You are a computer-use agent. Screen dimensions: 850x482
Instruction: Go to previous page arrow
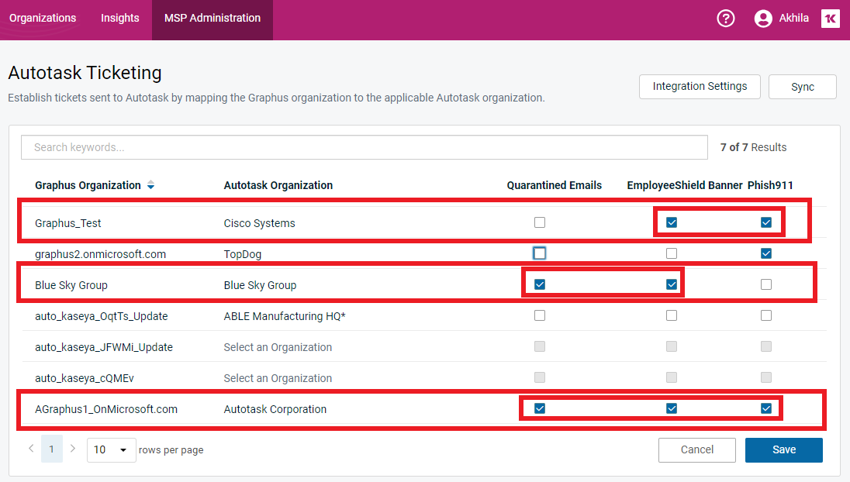tap(32, 449)
